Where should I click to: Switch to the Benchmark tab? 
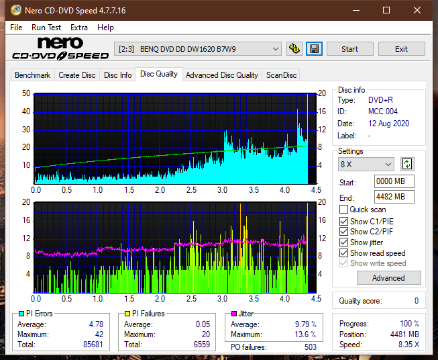pyautogui.click(x=32, y=75)
